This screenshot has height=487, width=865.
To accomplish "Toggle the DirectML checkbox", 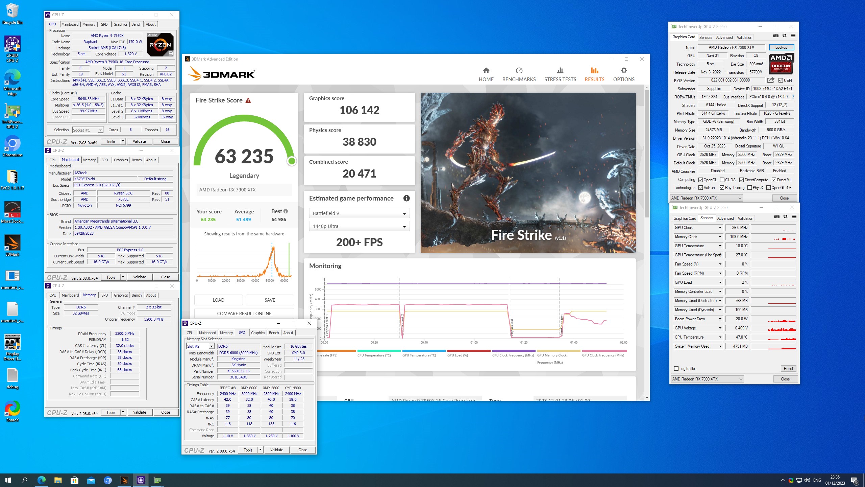I will pos(774,180).
